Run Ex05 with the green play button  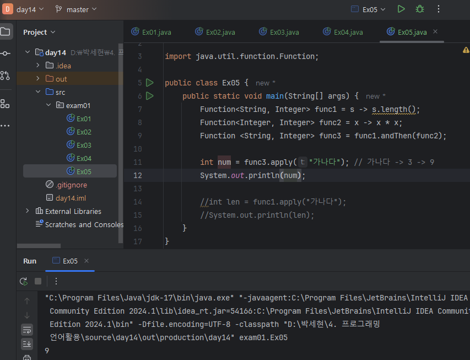[401, 9]
